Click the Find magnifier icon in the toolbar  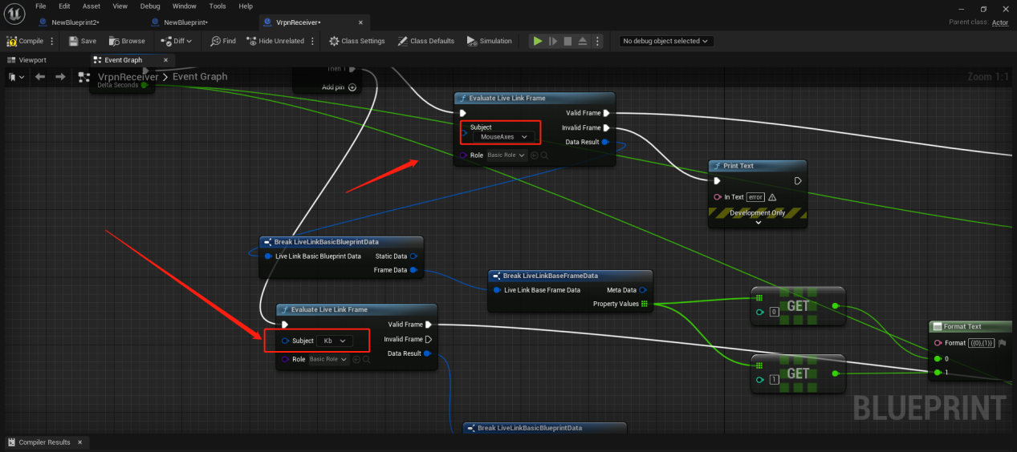pos(215,41)
